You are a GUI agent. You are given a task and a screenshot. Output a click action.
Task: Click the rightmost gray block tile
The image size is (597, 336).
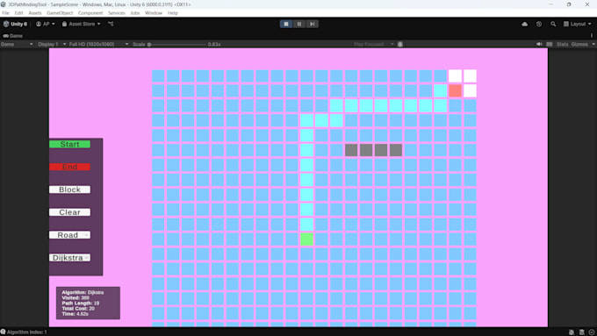pyautogui.click(x=396, y=150)
